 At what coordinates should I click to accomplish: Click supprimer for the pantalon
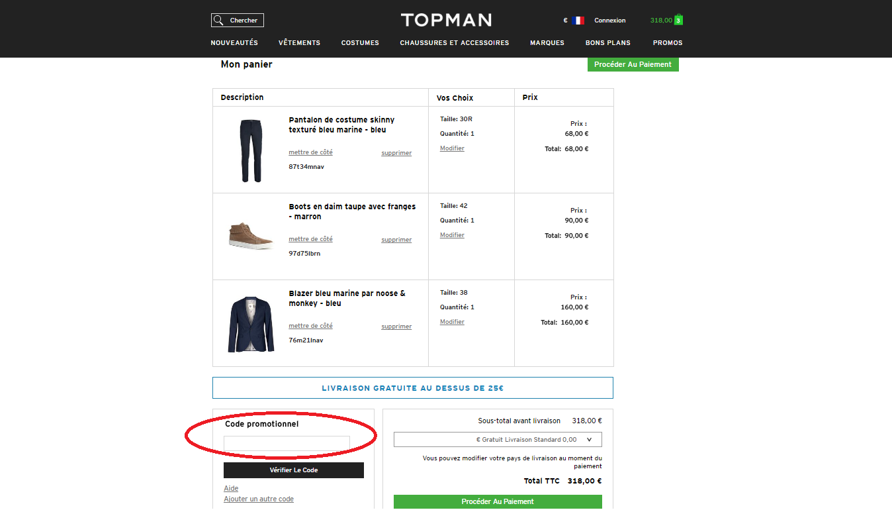click(396, 153)
